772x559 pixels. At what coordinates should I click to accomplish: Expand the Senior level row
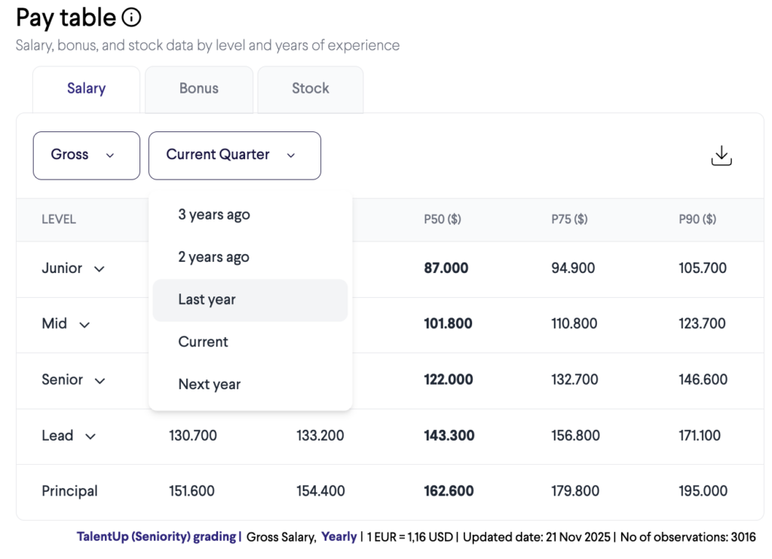100,380
